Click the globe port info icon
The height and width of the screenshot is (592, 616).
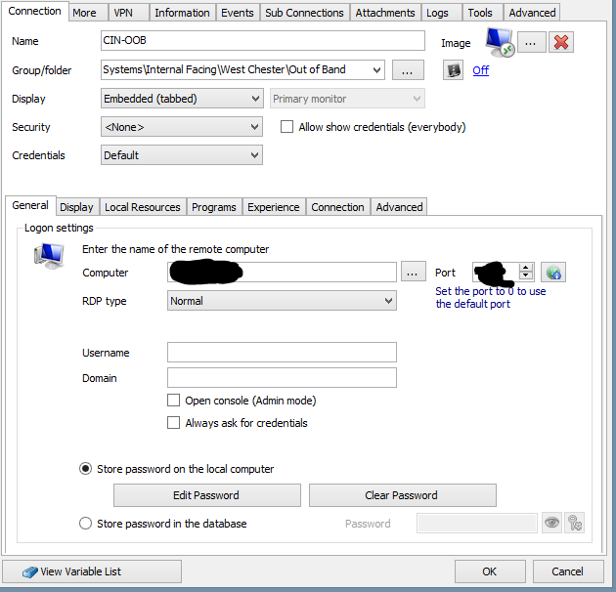click(x=553, y=272)
